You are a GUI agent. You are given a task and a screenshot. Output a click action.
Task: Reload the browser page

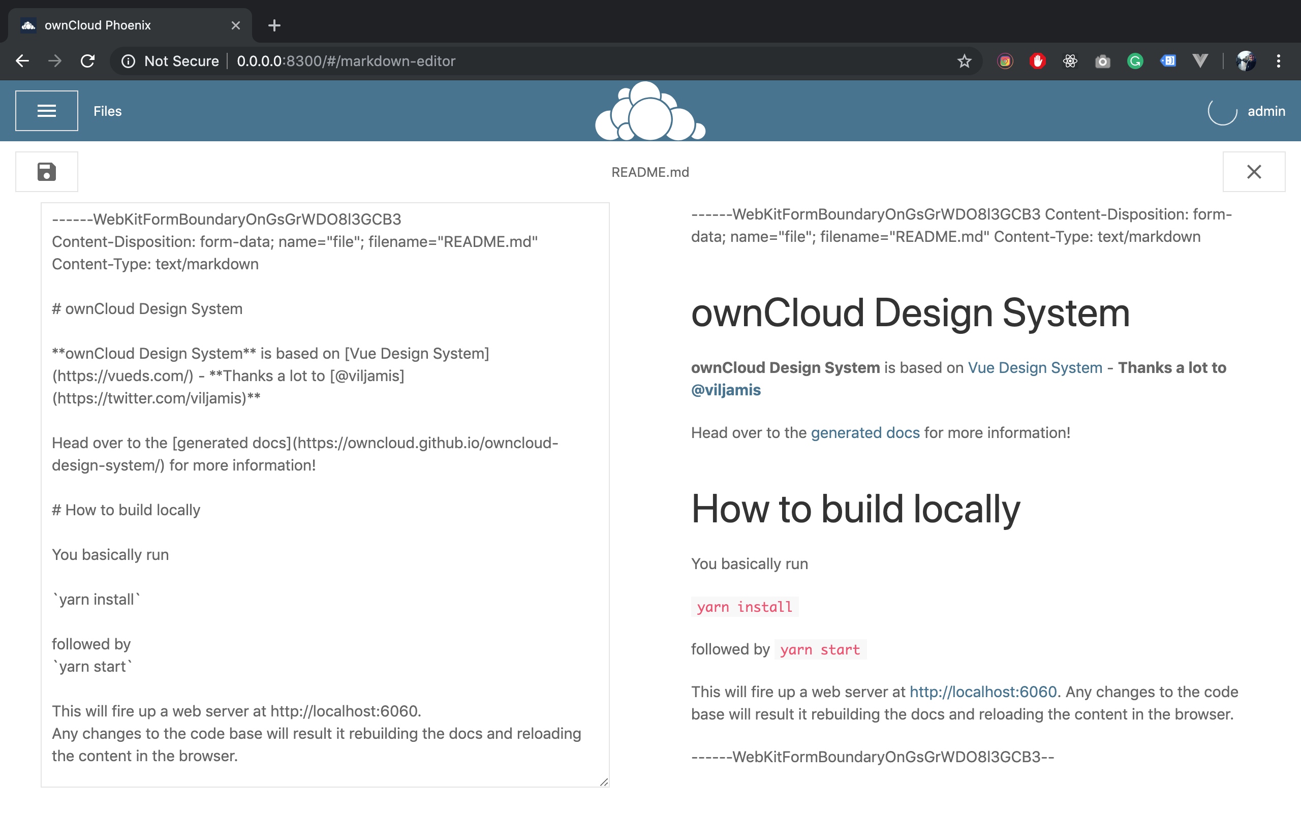[x=87, y=61]
